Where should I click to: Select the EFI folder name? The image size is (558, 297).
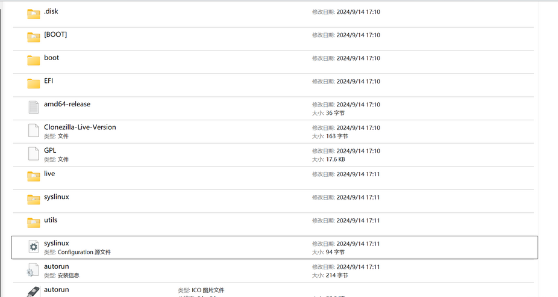(48, 81)
